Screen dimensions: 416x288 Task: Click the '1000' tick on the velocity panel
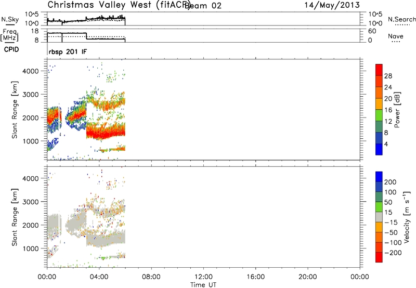tap(31, 248)
